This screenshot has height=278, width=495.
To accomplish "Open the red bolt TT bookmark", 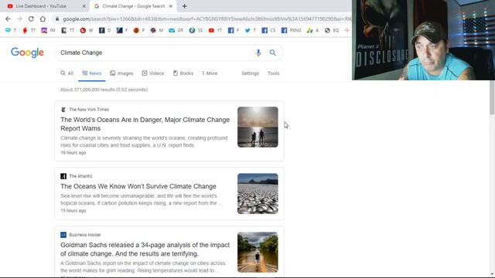I will click(x=29, y=30).
